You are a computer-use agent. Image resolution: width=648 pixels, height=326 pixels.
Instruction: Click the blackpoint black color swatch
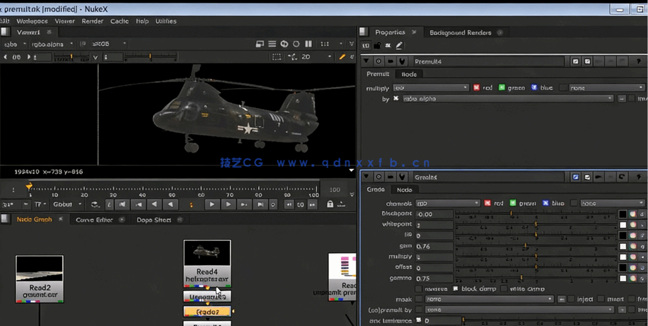[623, 214]
